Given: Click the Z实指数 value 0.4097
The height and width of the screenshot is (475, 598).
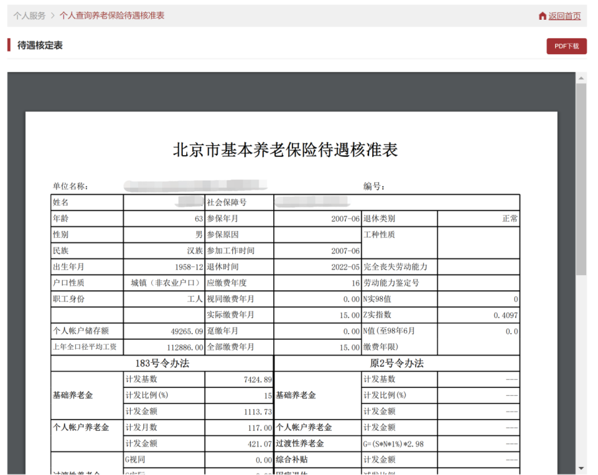Looking at the screenshot, I should tap(506, 315).
